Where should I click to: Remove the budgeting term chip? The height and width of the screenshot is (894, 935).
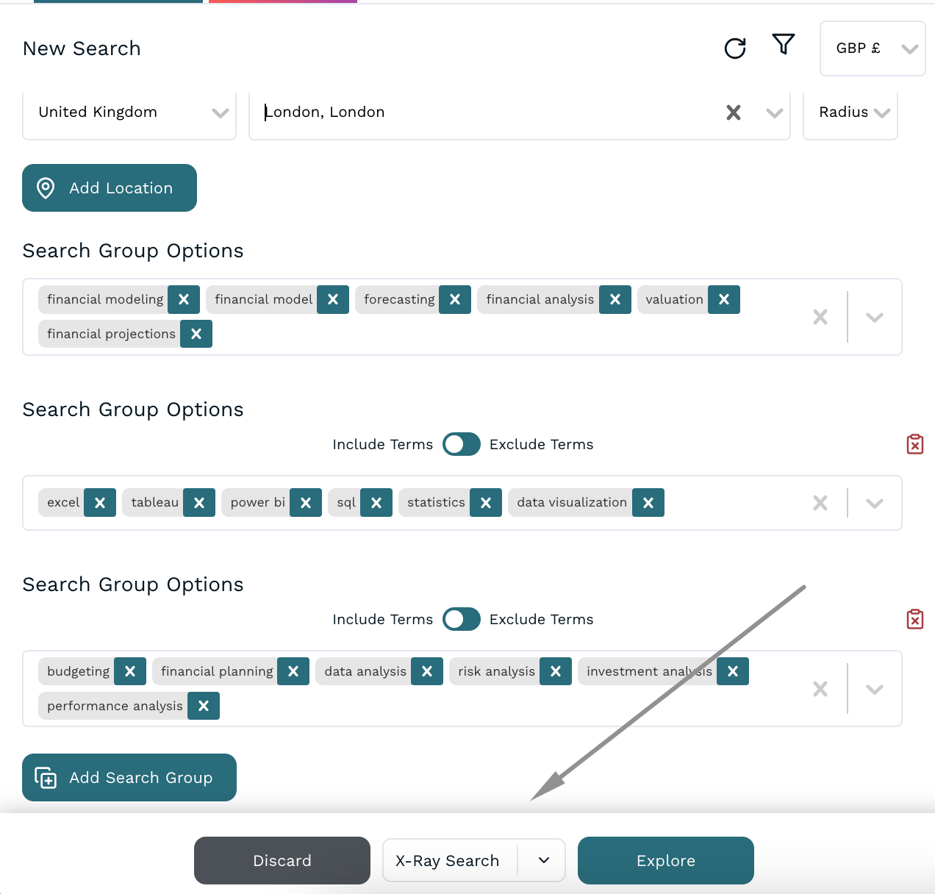(x=130, y=671)
